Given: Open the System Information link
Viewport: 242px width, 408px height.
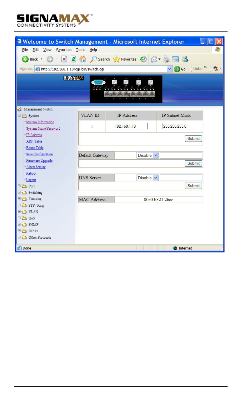Looking at the screenshot, I should [40, 122].
